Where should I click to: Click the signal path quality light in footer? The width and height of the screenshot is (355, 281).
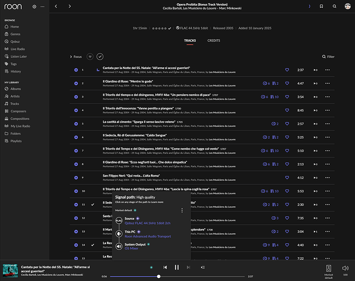[x=151, y=268]
